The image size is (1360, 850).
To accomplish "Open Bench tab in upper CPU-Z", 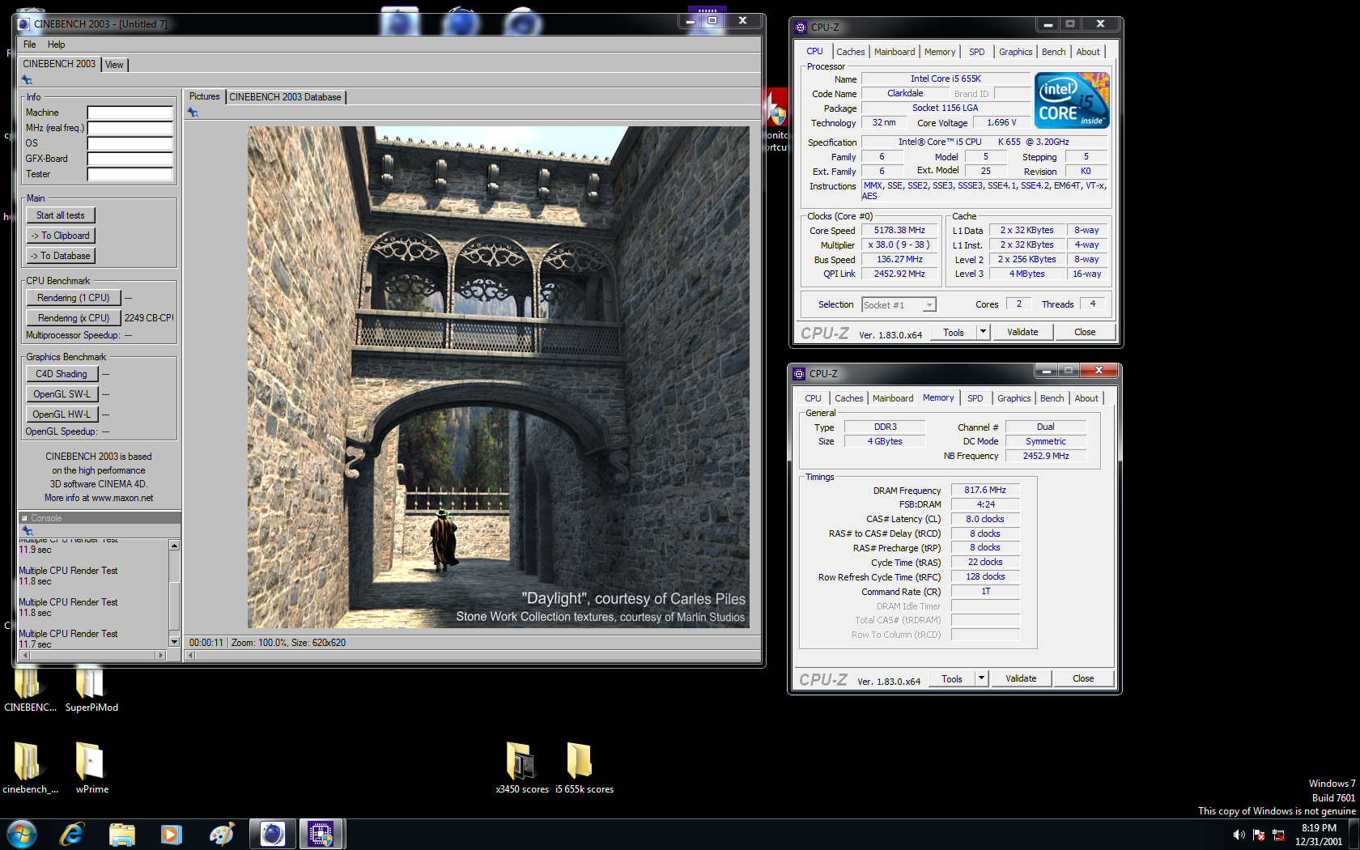I will (x=1054, y=52).
